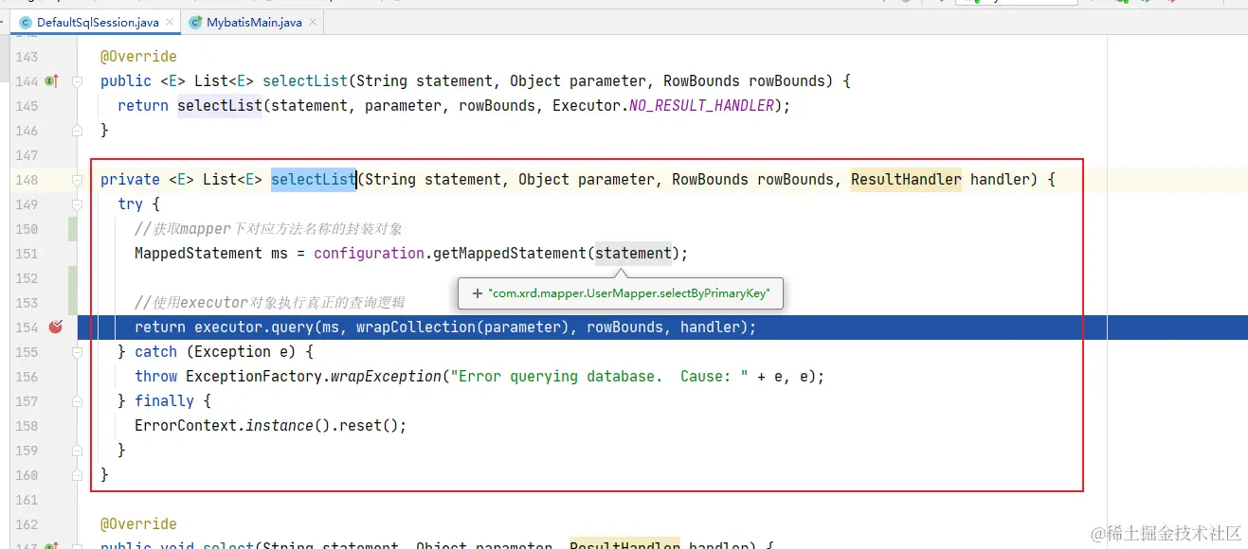Click the highlighted statement argument on line 151
The image size is (1248, 549).
[x=633, y=254]
